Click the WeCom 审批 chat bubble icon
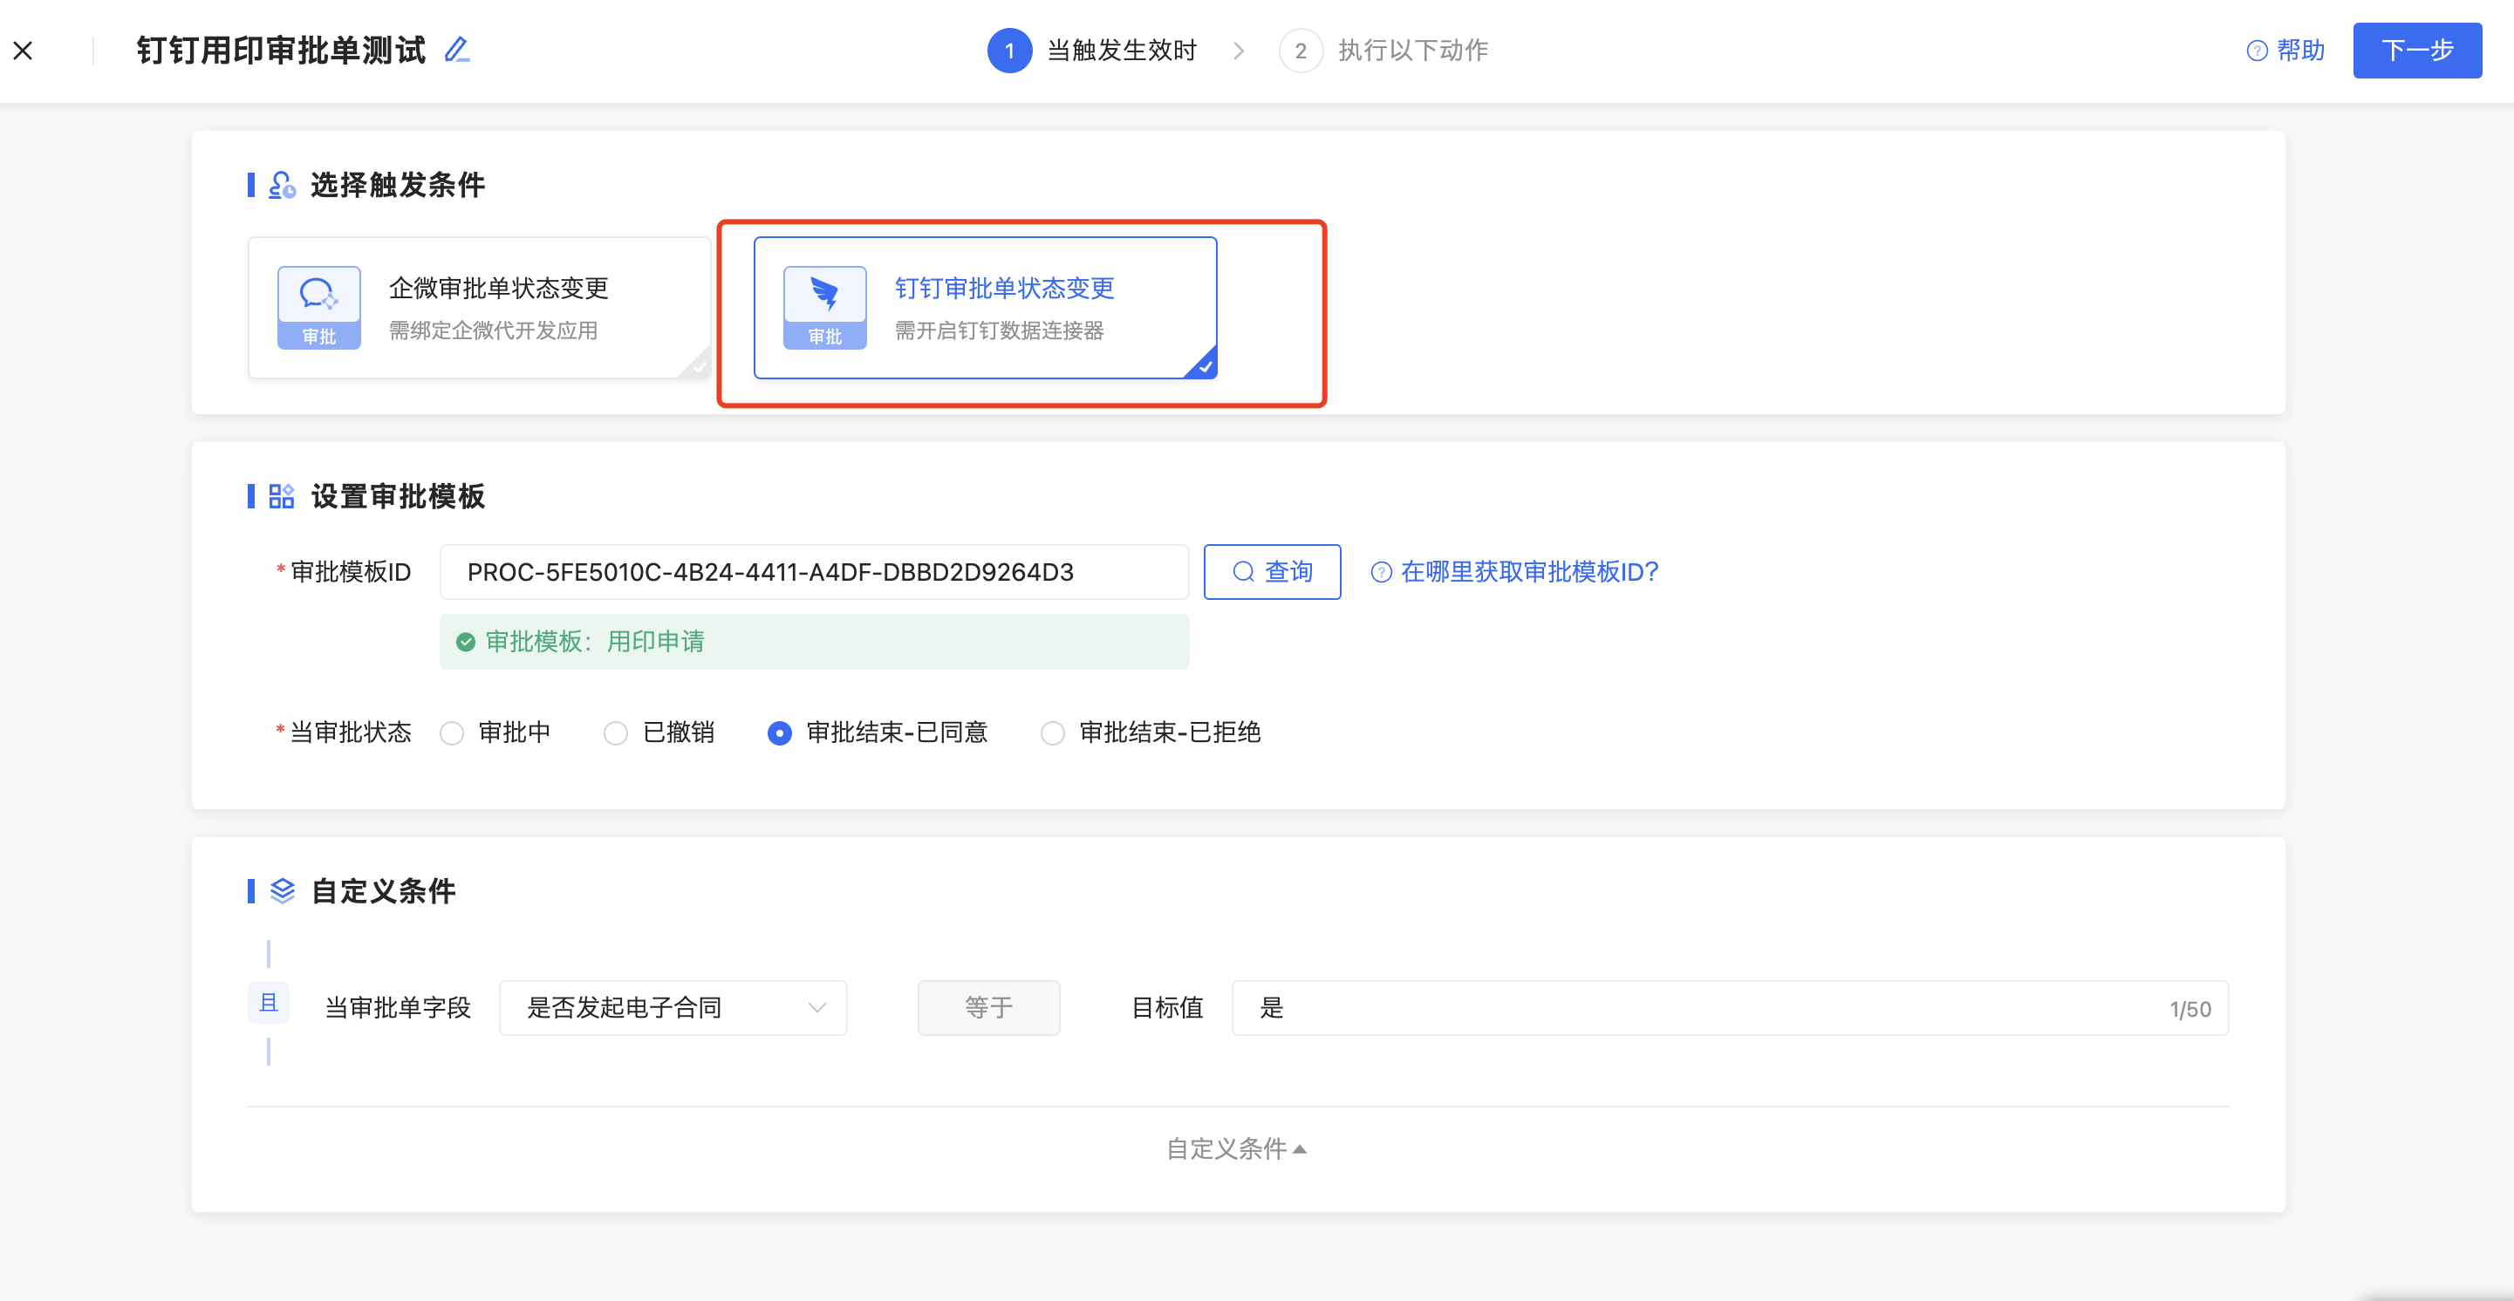The width and height of the screenshot is (2514, 1301). (x=319, y=307)
